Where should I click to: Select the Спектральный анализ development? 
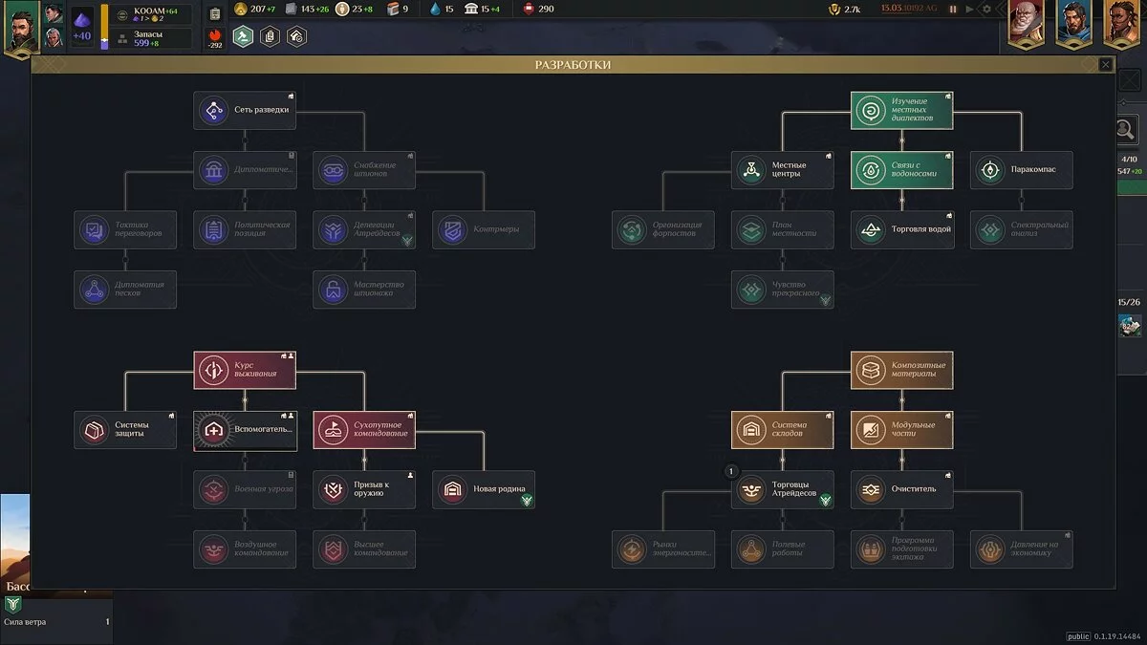coord(1022,229)
